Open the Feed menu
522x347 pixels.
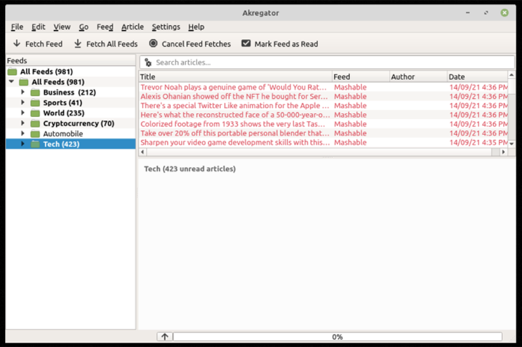click(105, 27)
